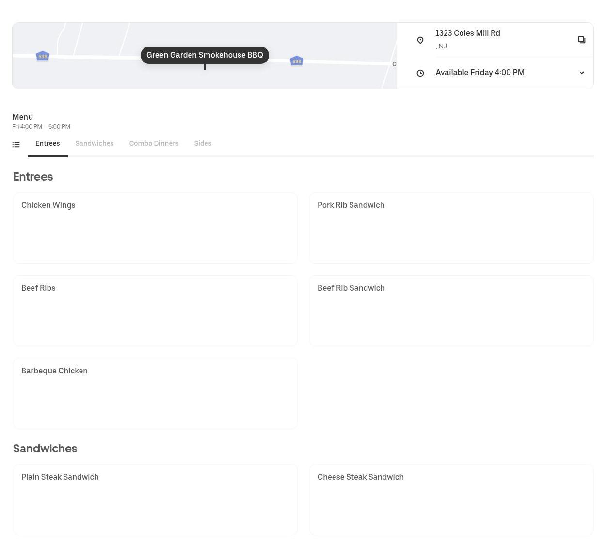The image size is (606, 543).
Task: Select the Entrees tab
Action: 48,144
